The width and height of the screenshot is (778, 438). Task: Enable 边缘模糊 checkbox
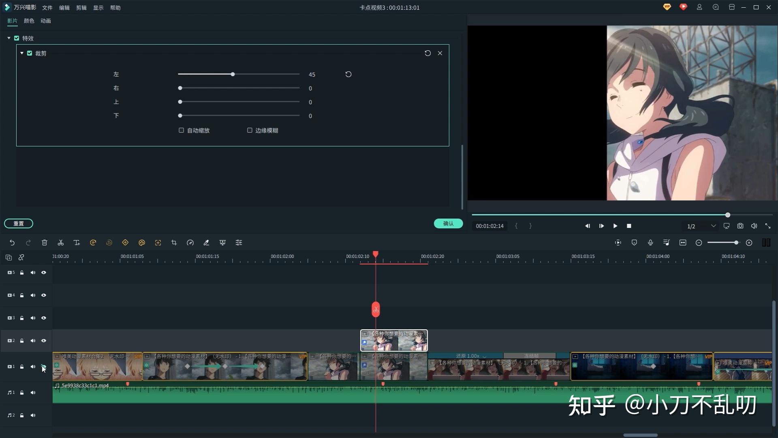250,130
